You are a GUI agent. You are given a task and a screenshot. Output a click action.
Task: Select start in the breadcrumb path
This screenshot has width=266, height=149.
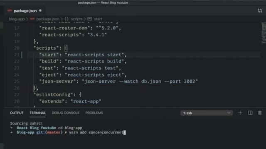(x=98, y=19)
